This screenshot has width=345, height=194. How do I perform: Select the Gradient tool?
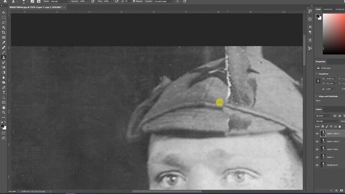[x=4, y=72]
